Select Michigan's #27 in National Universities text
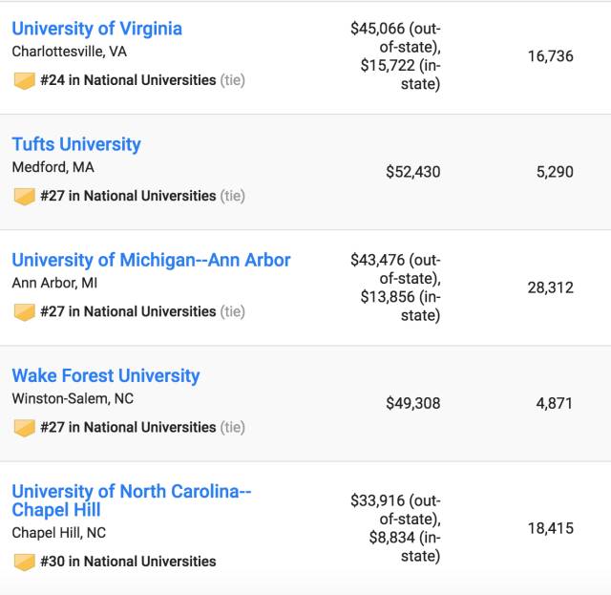This screenshot has width=611, height=595. coord(128,311)
